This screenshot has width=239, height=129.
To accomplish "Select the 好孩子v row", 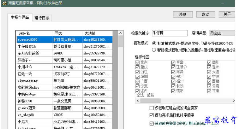I will point(65,60).
